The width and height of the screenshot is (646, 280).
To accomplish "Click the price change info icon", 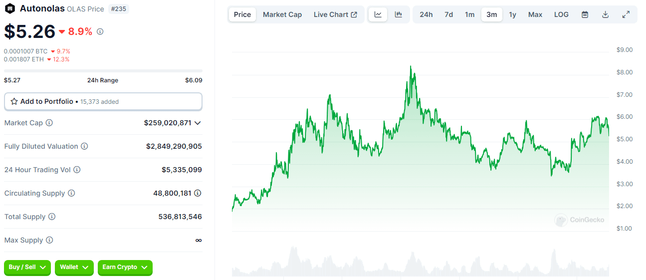I will (x=100, y=31).
